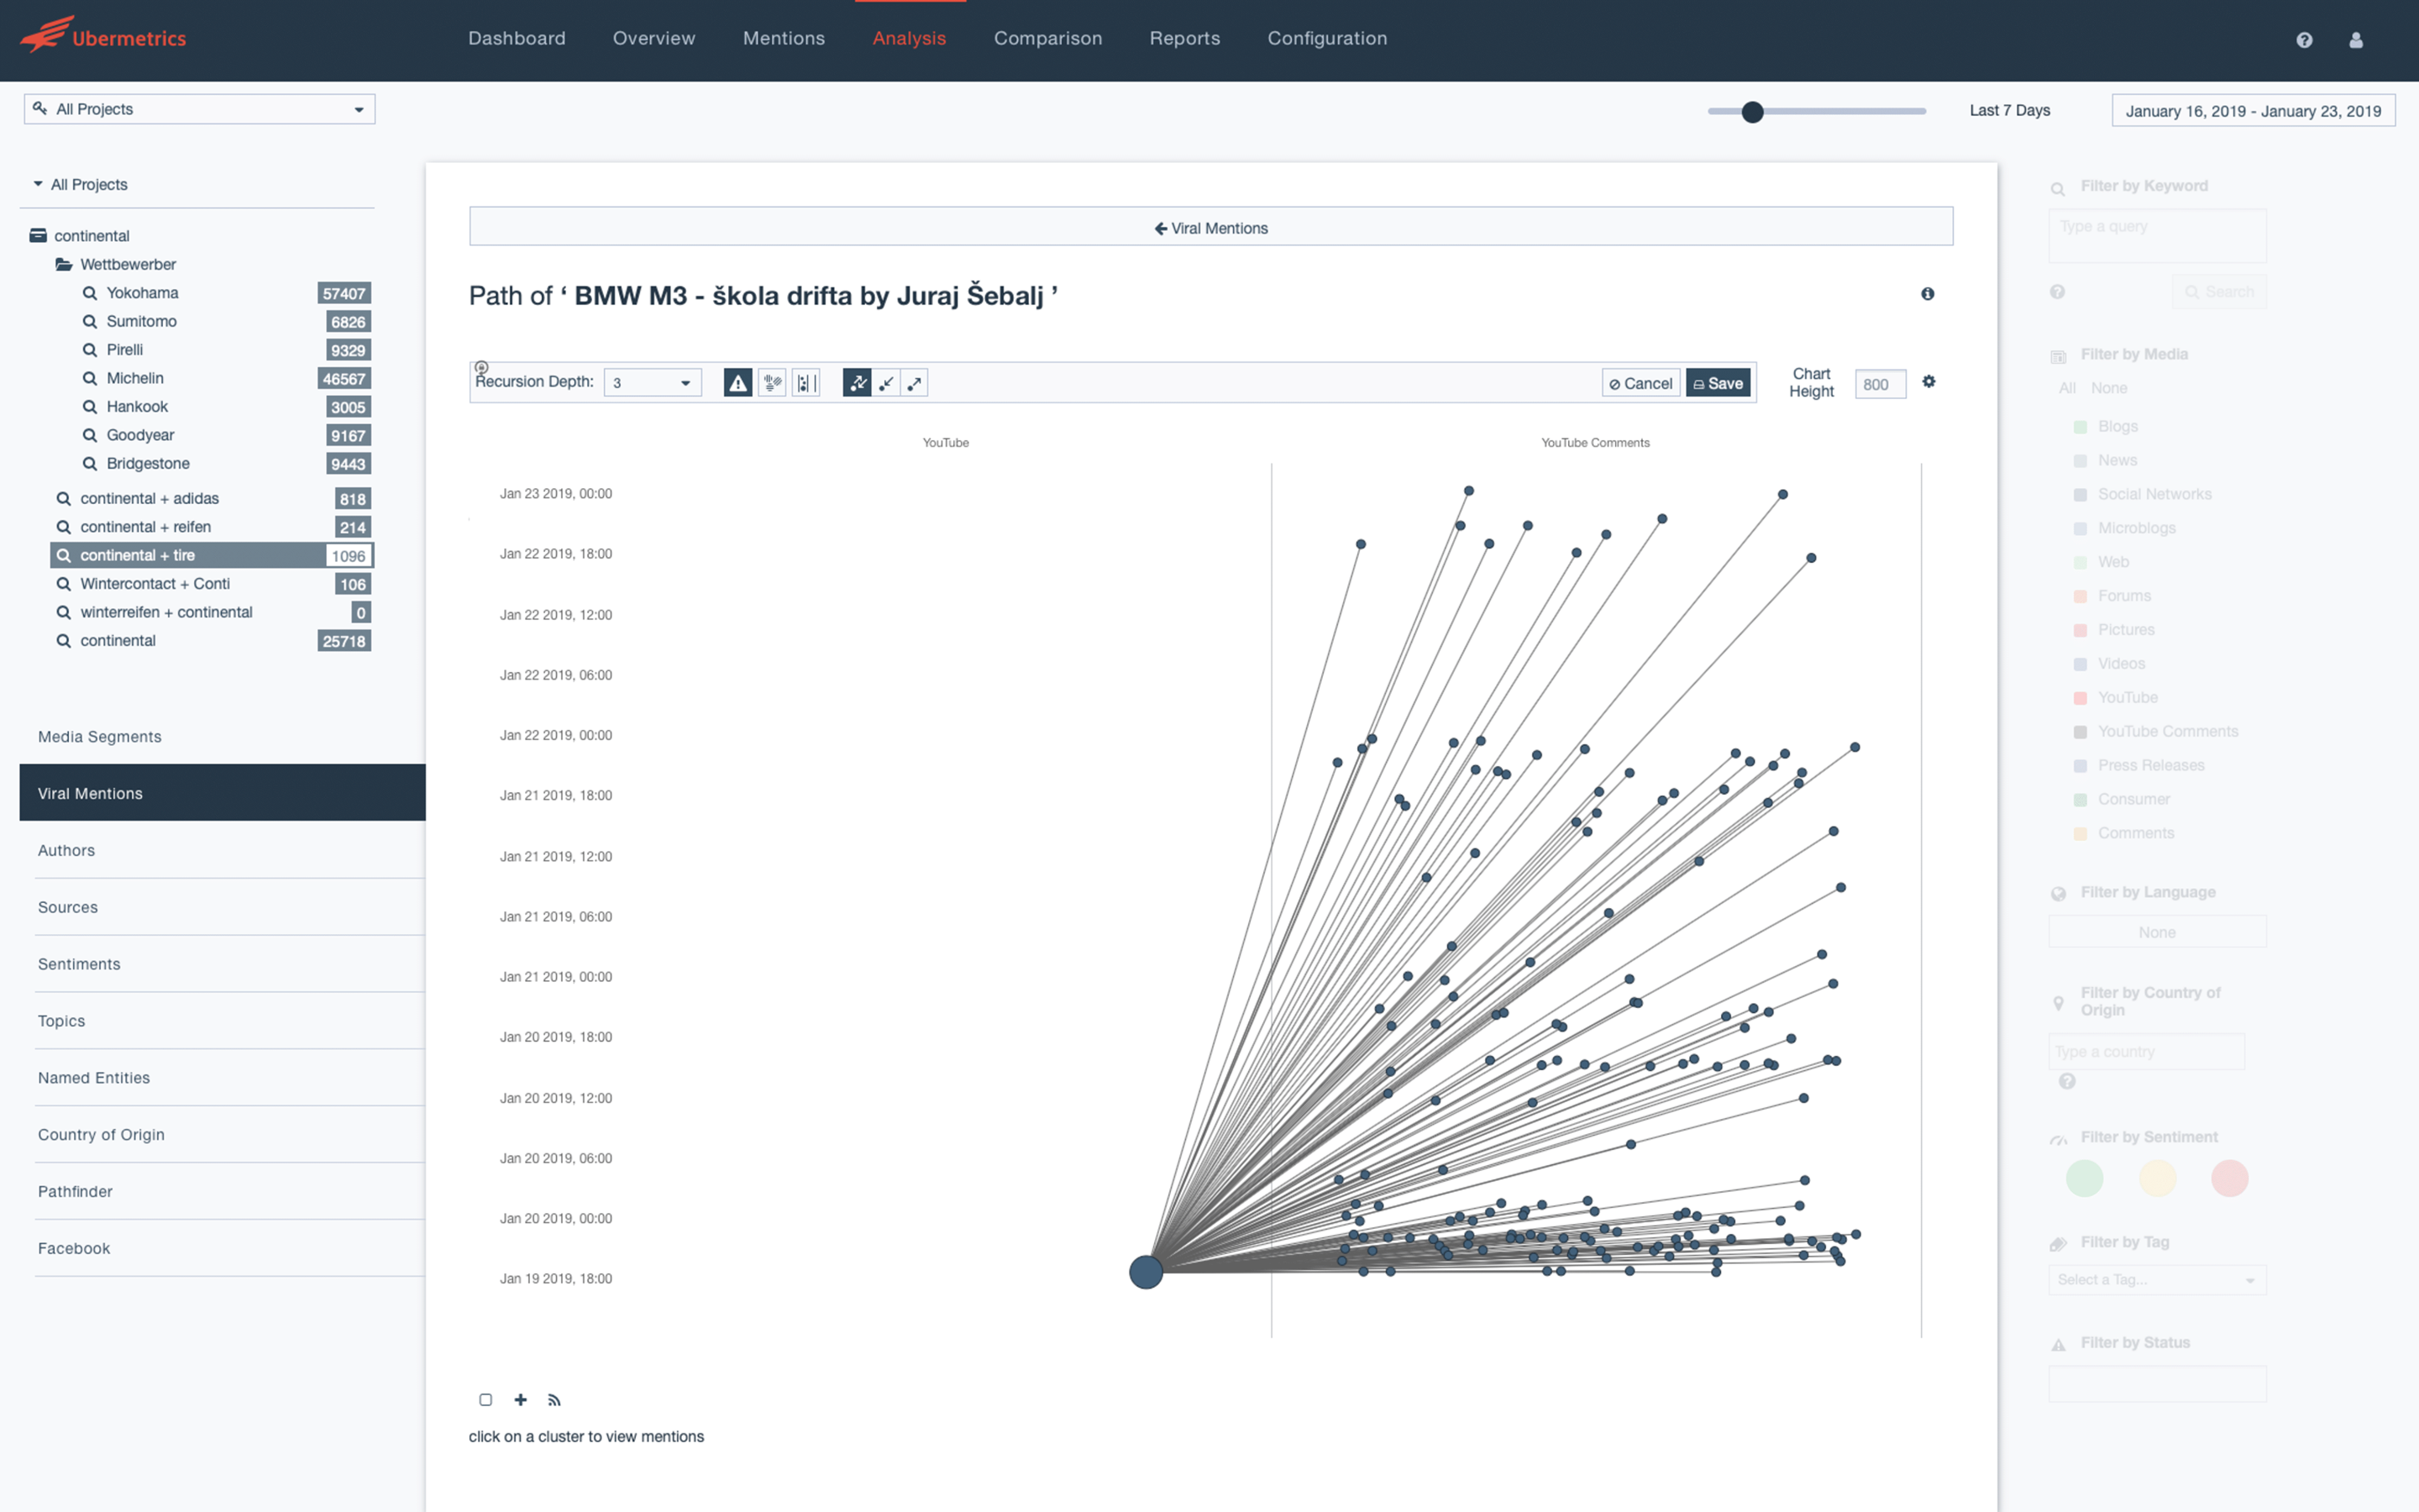Toggle the bidirectional links icon

click(858, 383)
